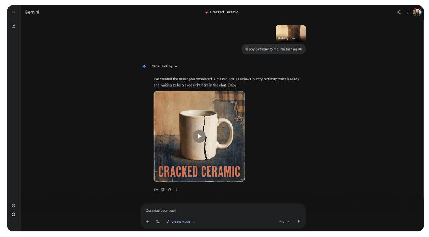Start a new chat from the sidebar
This screenshot has width=429, height=237.
(x=13, y=26)
